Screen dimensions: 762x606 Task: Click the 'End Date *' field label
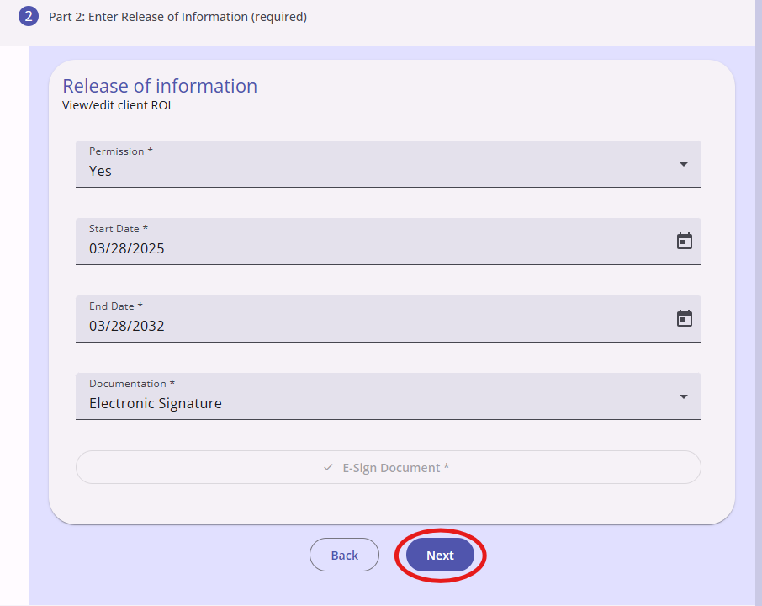116,306
